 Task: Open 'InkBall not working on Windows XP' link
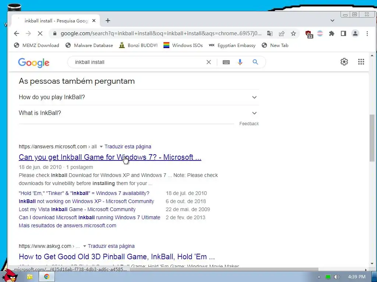(x=86, y=202)
